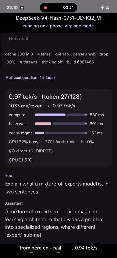Click the cache mgmt progress bar
This screenshot has width=117, height=258.
point(61,133)
